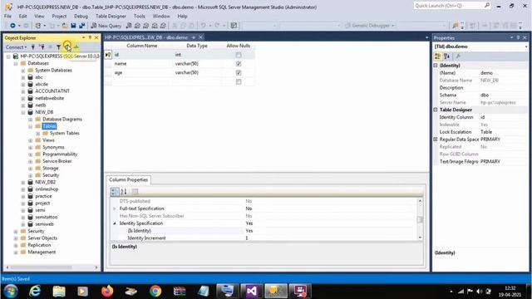
Task: Click the Database Engine Query icon after New Query
Action: (x=129, y=26)
